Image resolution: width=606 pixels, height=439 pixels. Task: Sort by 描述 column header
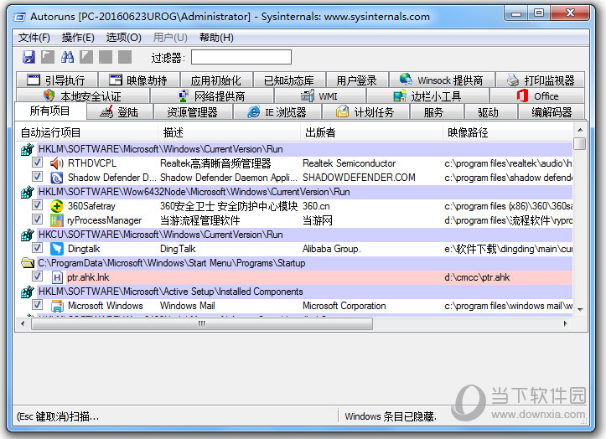(229, 132)
